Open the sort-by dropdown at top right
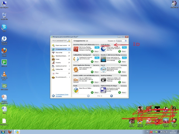Screen dimensions: 179x134 point(121,41)
